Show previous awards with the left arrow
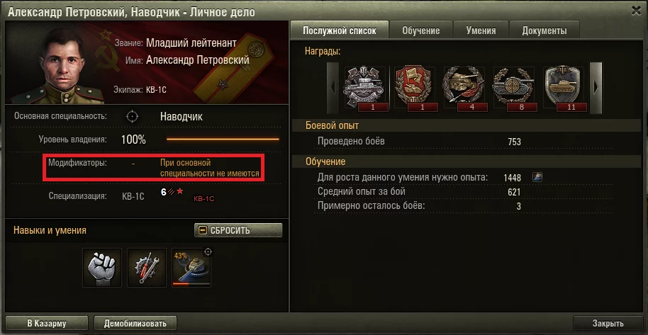 click(x=333, y=87)
